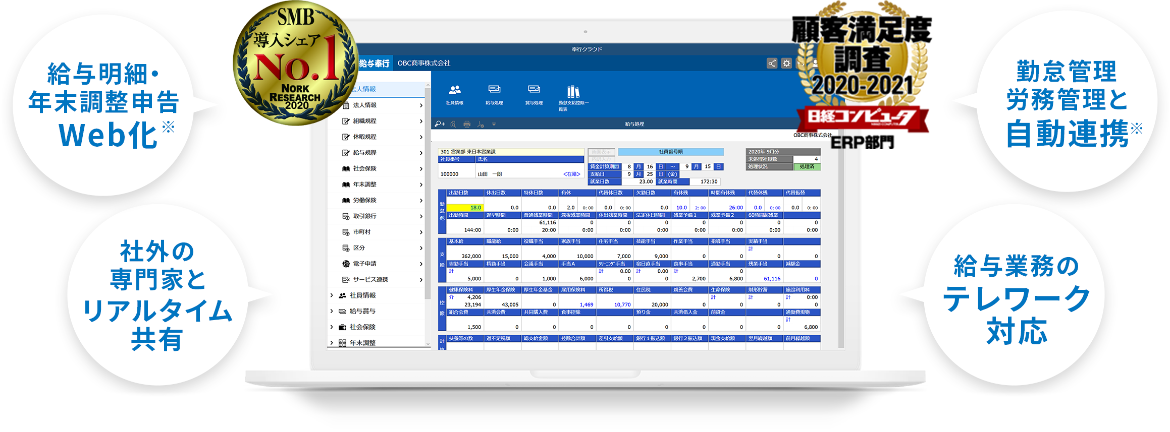Viewport: 1170px width, 432px height.
Task: Click the table-plus icon beside 取引銀行
Action: pos(346,216)
